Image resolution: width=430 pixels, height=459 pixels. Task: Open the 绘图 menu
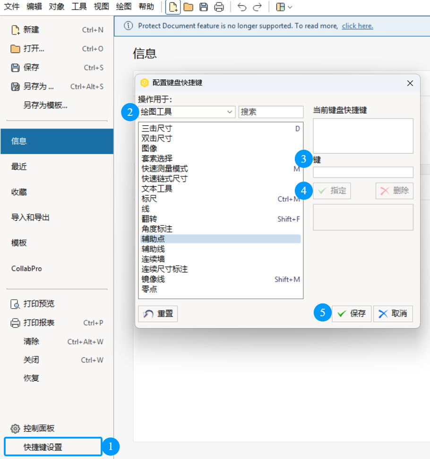point(123,7)
